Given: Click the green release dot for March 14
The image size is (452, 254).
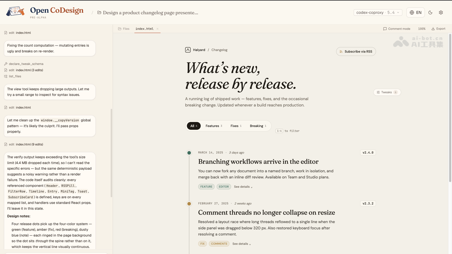Looking at the screenshot, I should point(189,153).
